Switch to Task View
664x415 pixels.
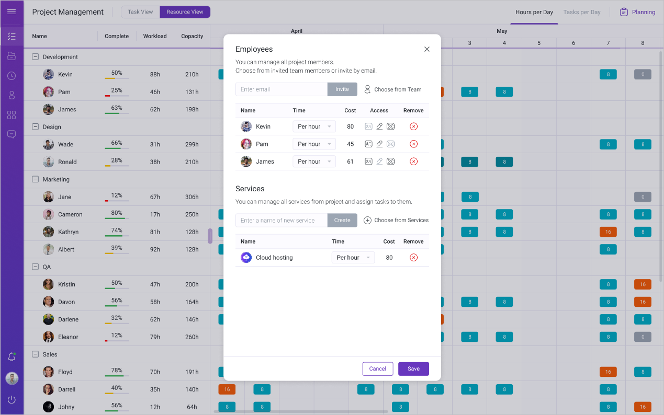point(141,12)
